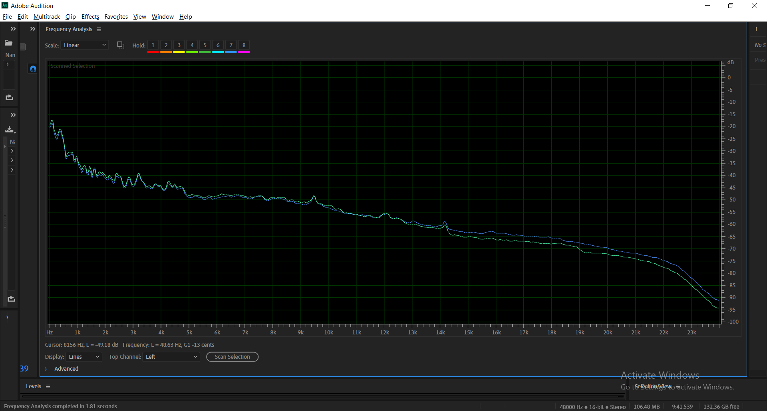This screenshot has width=767, height=411.
Task: Toggle Hold button 2
Action: [x=166, y=45]
